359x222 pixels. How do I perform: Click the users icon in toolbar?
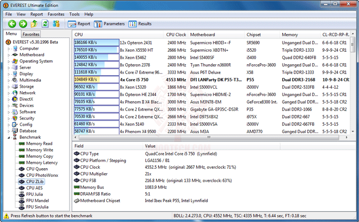click(56, 23)
